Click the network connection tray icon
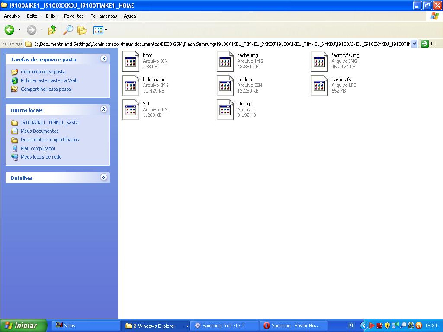This screenshot has width=443, height=332. click(x=395, y=326)
